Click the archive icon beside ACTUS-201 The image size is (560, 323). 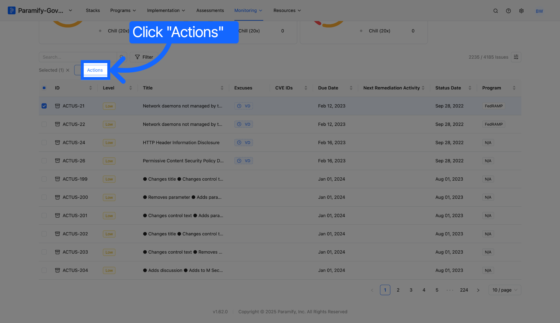[57, 215]
